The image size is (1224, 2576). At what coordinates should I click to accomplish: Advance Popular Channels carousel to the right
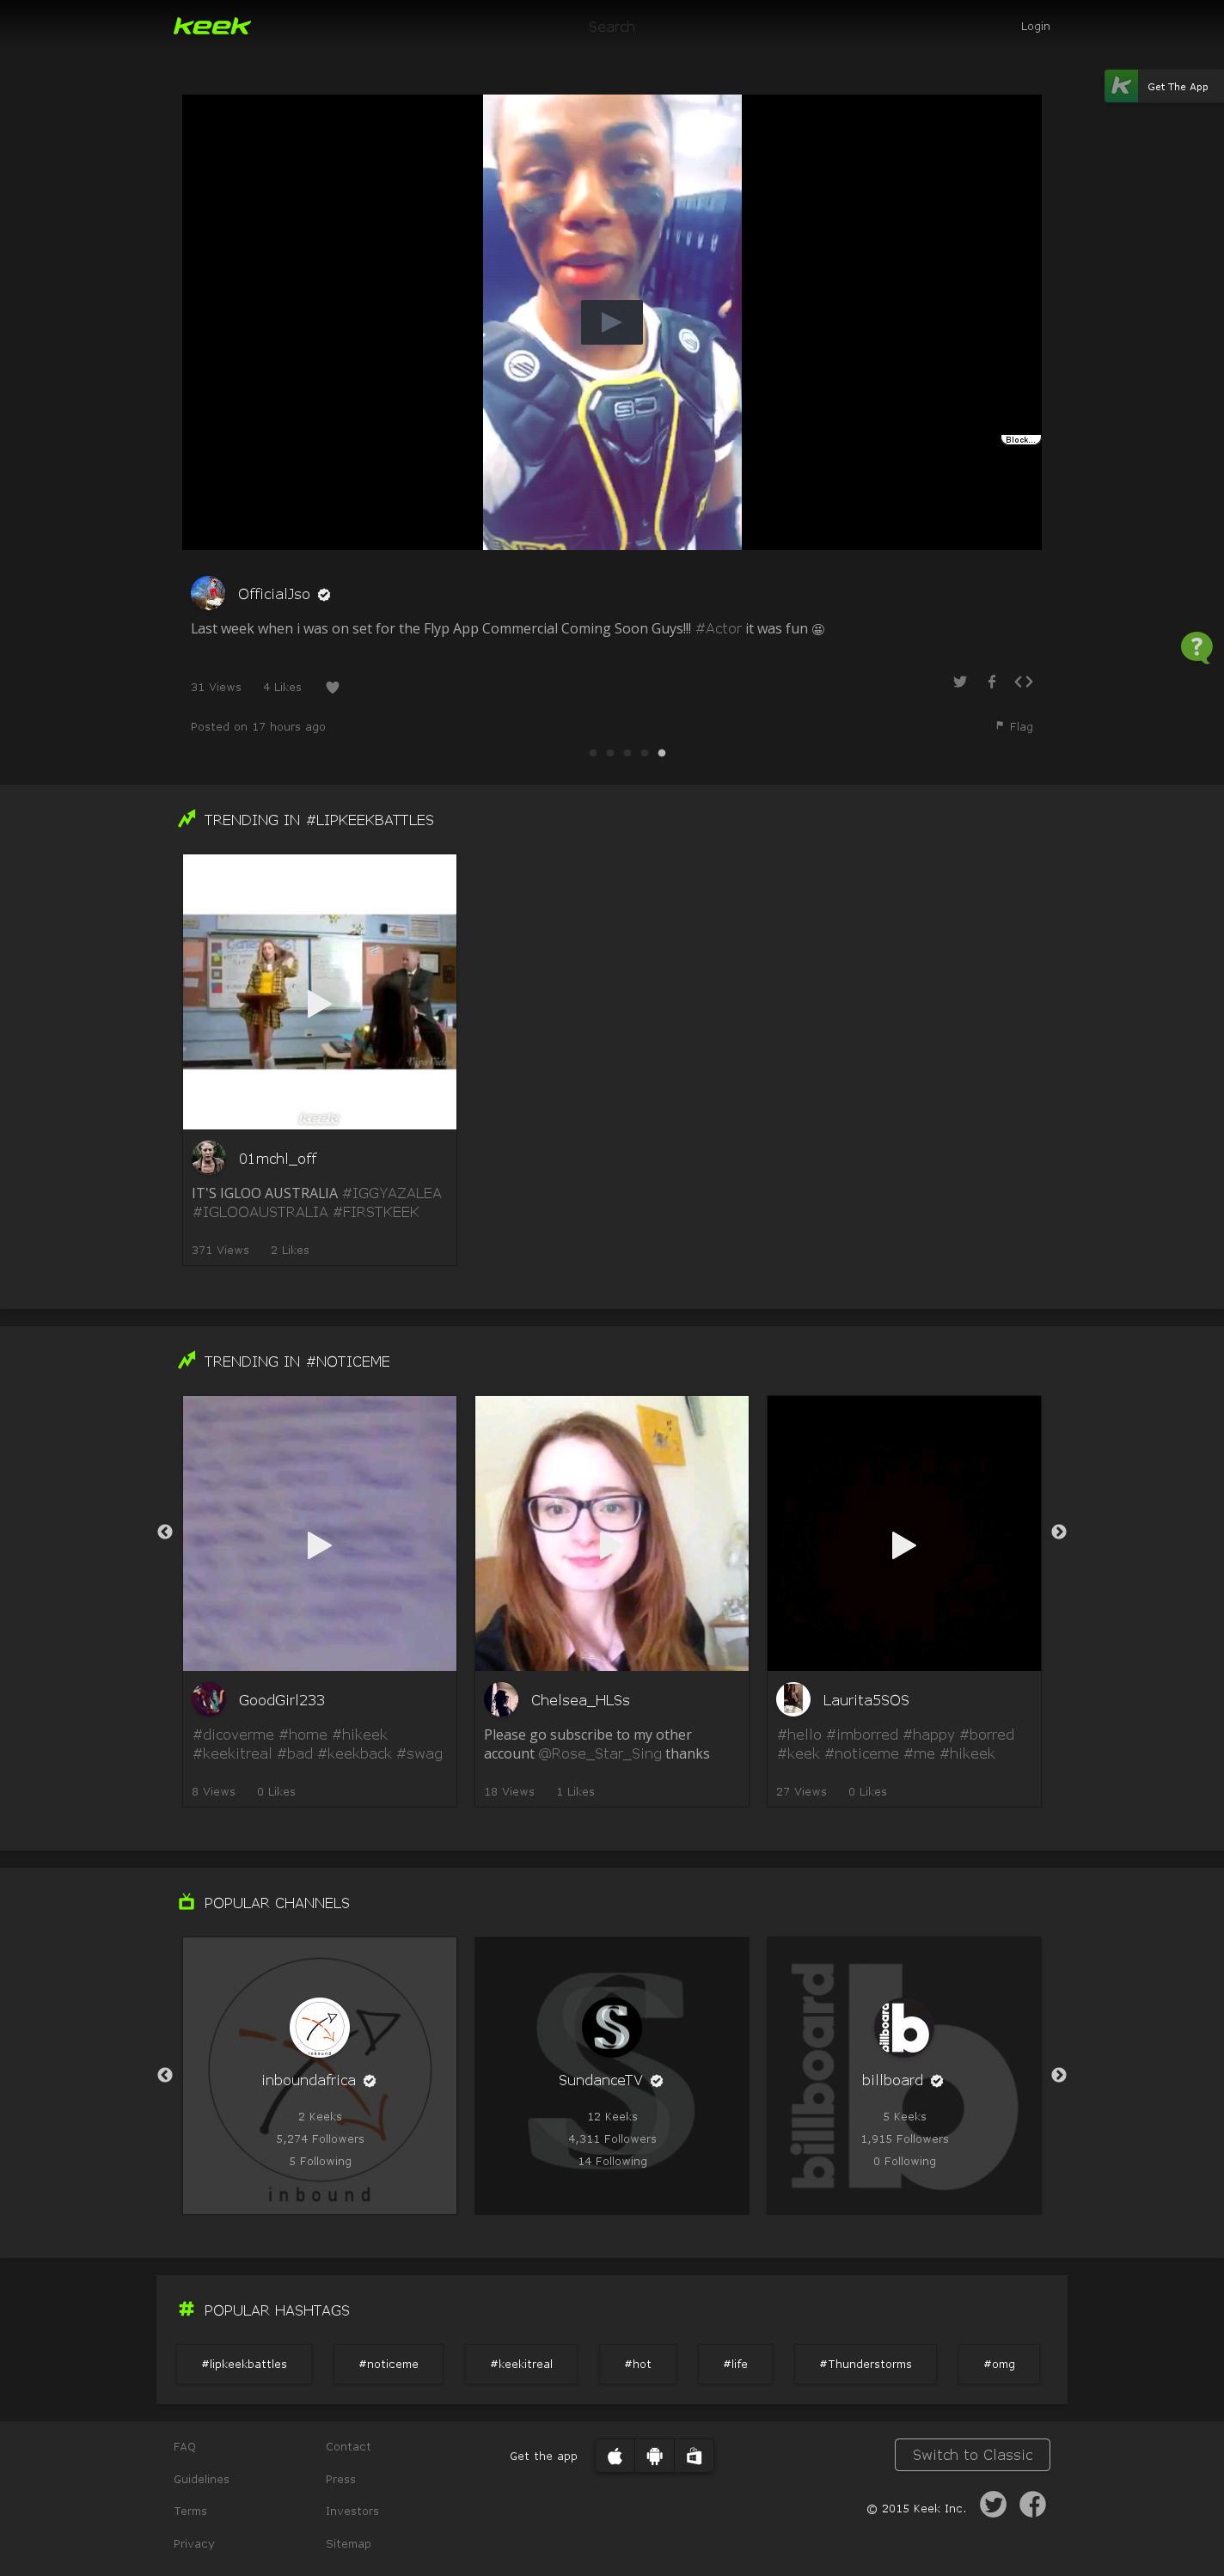pos(1058,2075)
